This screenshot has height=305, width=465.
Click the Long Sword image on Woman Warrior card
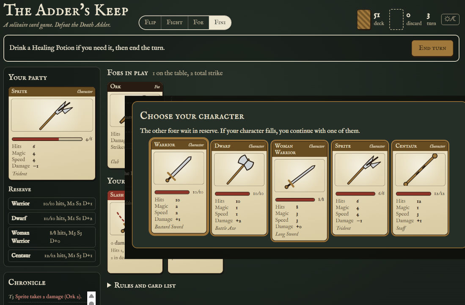click(300, 176)
